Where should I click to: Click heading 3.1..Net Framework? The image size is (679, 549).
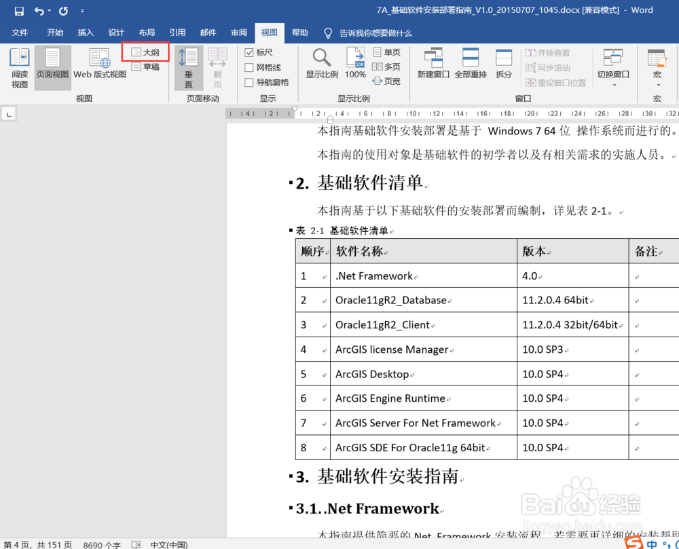(x=367, y=509)
